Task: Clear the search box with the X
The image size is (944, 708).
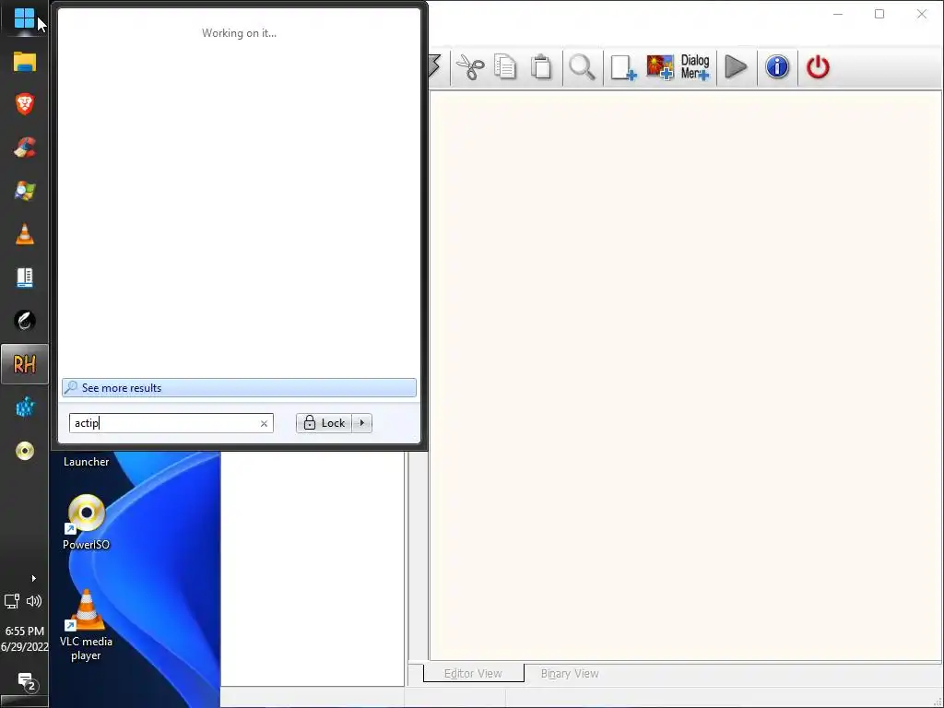Action: 264,423
